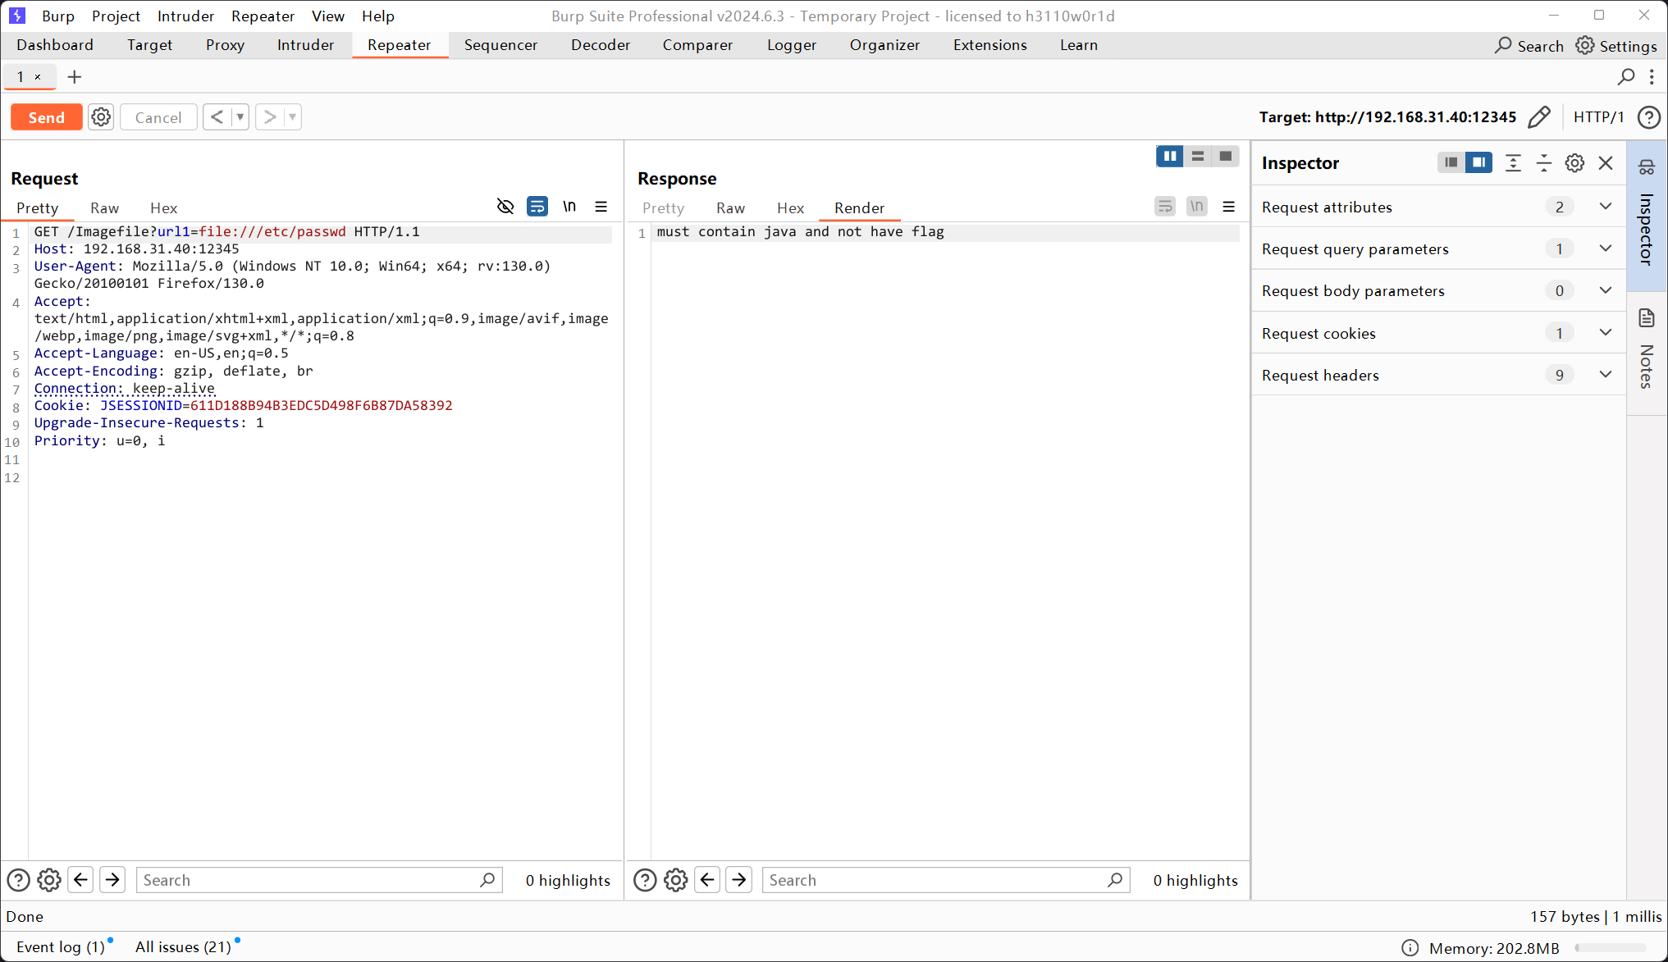Select the Render response view tab

click(x=861, y=207)
